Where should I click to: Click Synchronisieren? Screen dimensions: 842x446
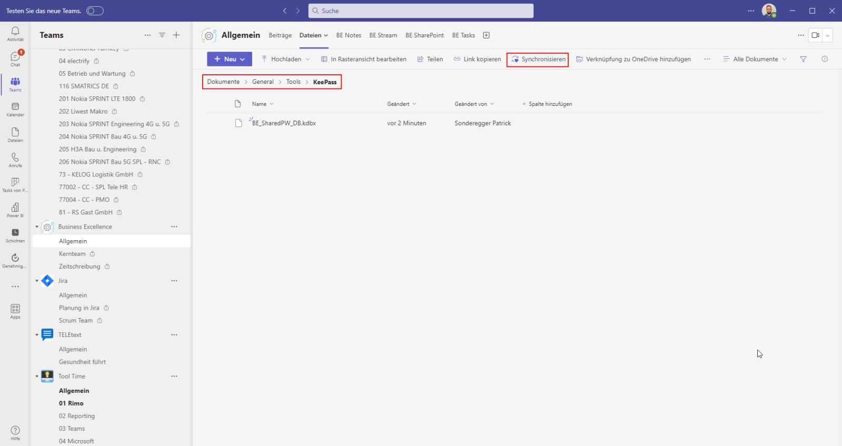click(538, 59)
